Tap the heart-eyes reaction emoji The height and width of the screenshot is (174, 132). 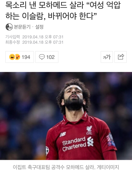(x=18, y=57)
